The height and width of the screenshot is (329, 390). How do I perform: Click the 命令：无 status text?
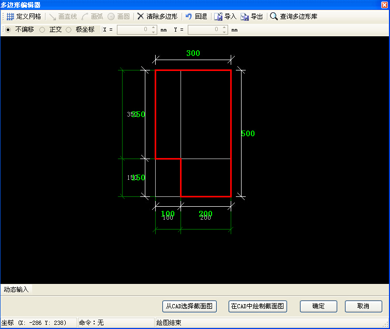91,323
